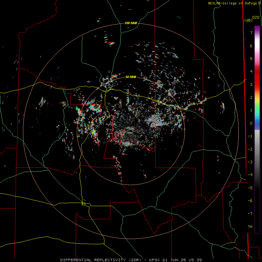Click the small yellow square highway junction marker
The width and height of the screenshot is (262, 262).
pos(83,204)
